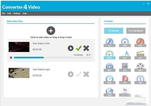Switch to For hardware tab
Viewport: 151px width, 106px height.
(136, 31)
